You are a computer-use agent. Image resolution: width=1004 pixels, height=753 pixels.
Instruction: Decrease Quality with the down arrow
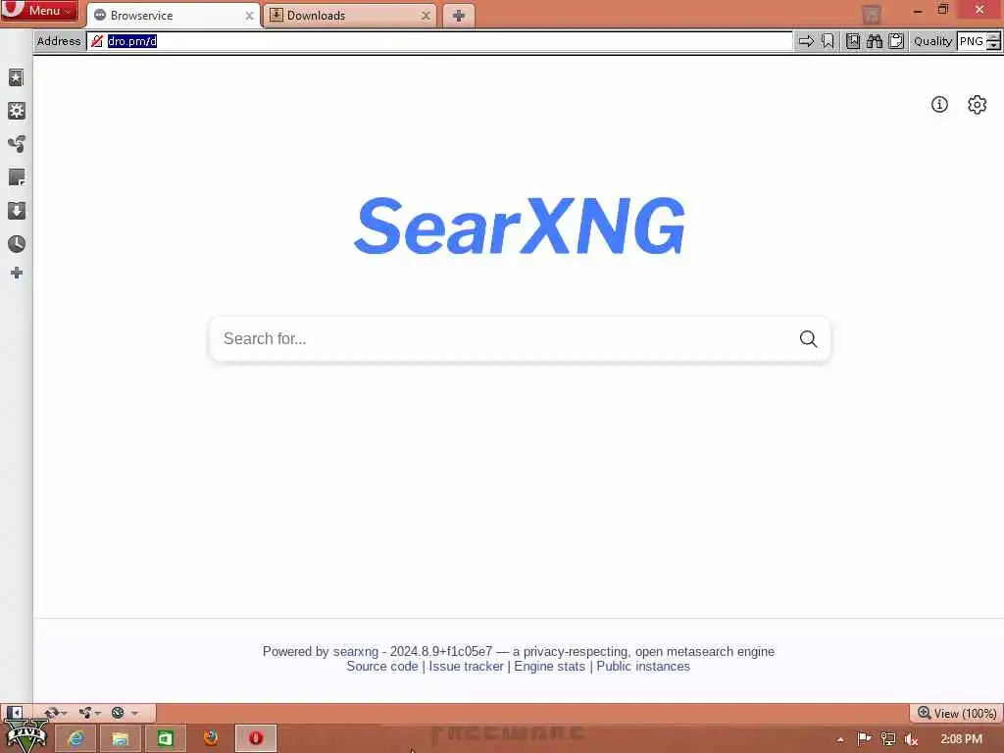pos(993,45)
